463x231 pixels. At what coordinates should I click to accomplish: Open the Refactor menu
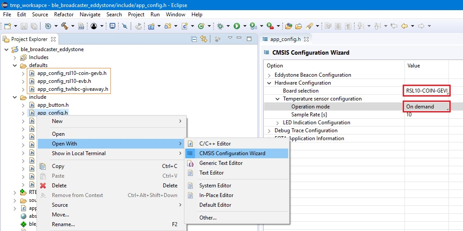click(64, 15)
